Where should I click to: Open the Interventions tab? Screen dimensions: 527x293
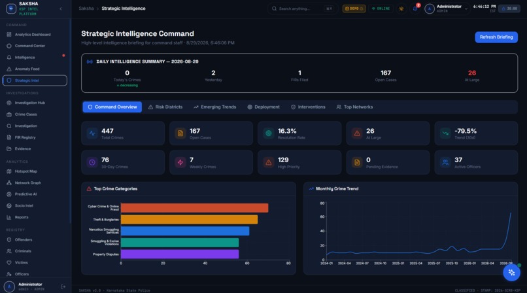tap(308, 107)
